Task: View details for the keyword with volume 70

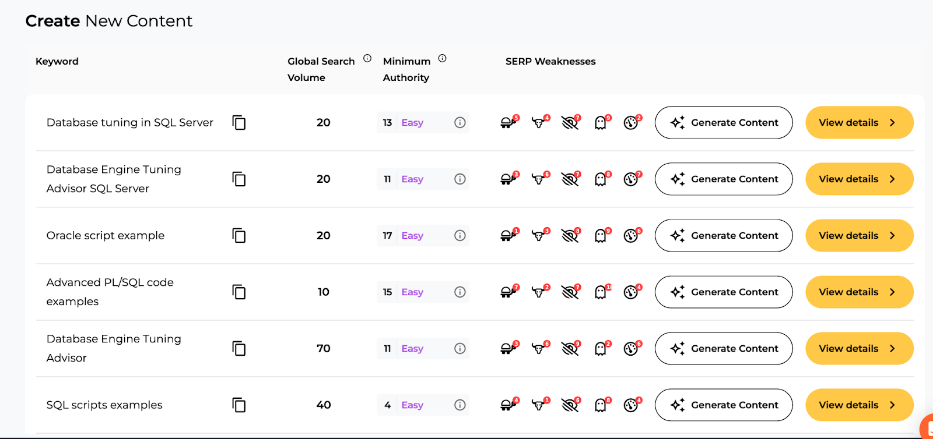Action: point(859,349)
